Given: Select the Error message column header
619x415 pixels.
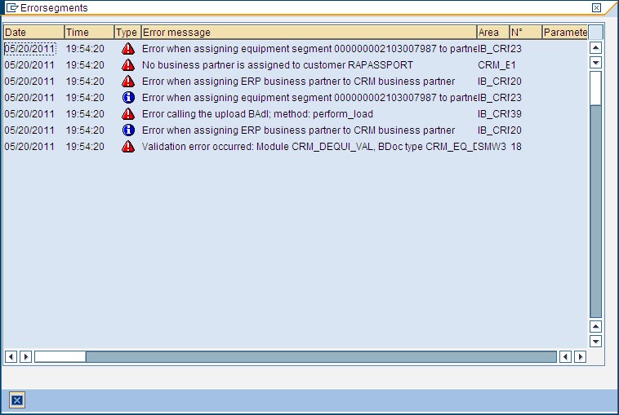Looking at the screenshot, I should coord(309,33).
